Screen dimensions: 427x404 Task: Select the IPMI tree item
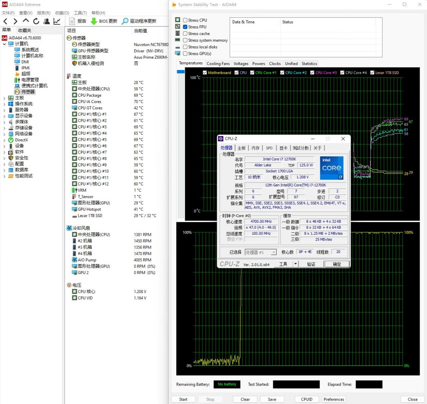[x=25, y=68]
